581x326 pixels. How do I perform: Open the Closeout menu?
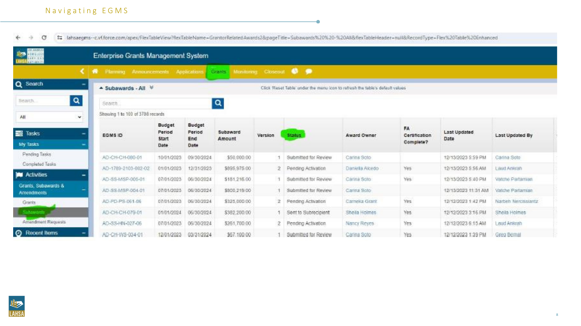274,72
